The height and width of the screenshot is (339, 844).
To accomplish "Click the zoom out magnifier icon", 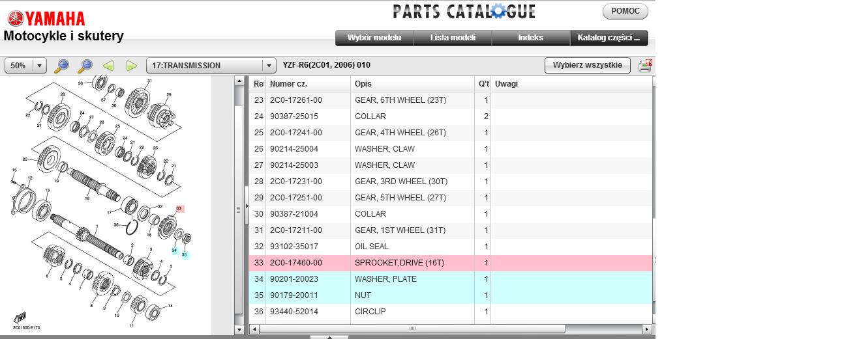I will tap(85, 66).
